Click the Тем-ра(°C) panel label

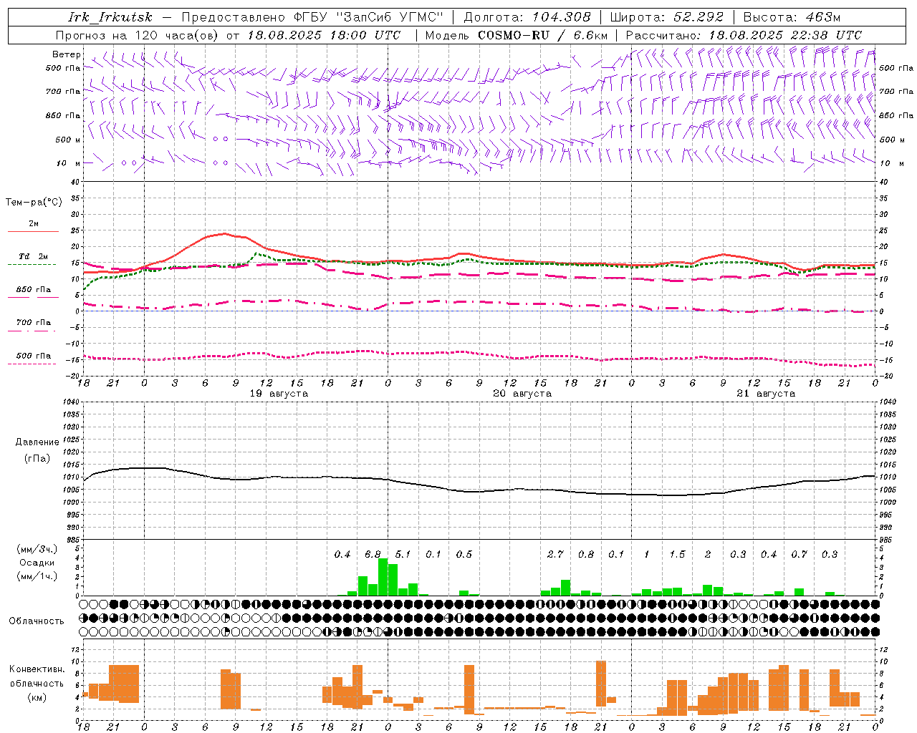coord(34,203)
